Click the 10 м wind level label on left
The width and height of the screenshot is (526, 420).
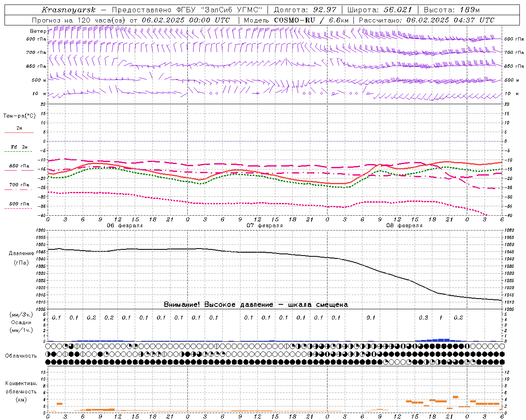point(39,94)
